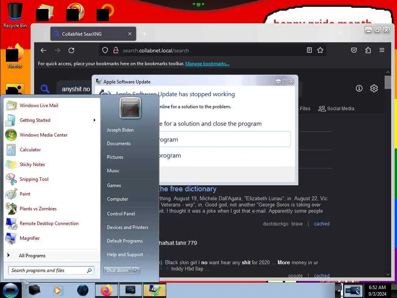The width and height of the screenshot is (397, 298).
Task: Switch to Social Media search category
Action: click(x=336, y=109)
